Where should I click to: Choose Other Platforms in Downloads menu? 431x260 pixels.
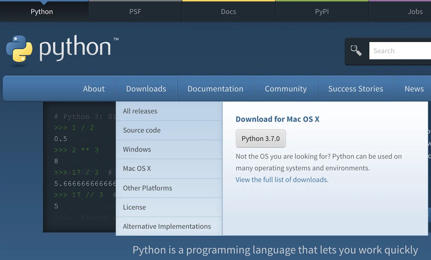click(169, 188)
